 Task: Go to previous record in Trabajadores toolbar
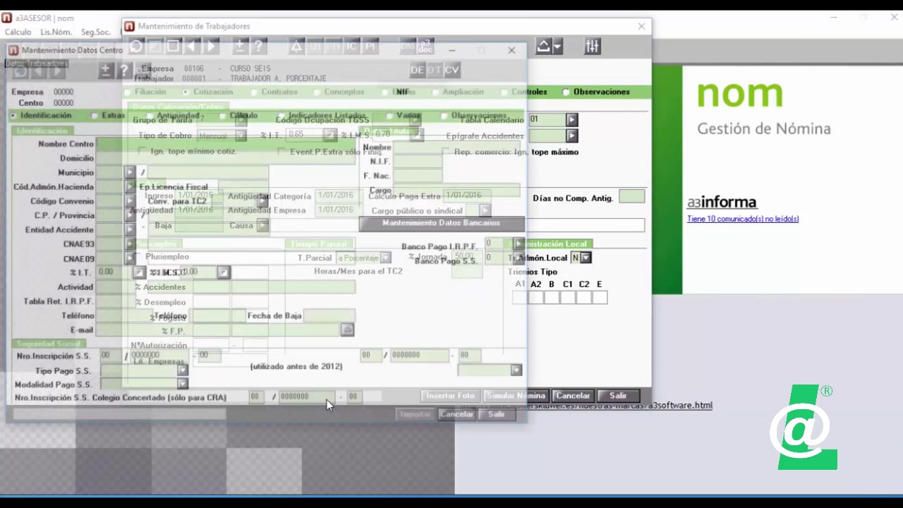tap(191, 47)
